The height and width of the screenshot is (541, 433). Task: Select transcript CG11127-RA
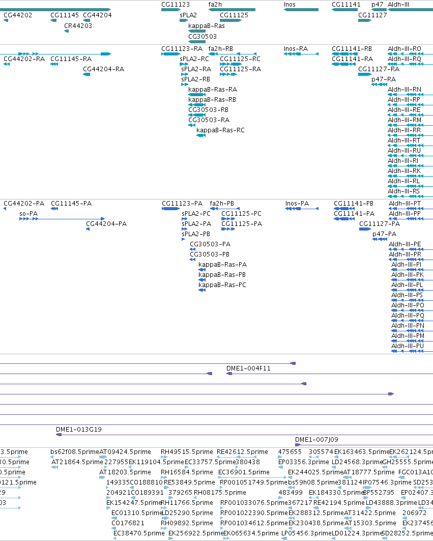379,69
